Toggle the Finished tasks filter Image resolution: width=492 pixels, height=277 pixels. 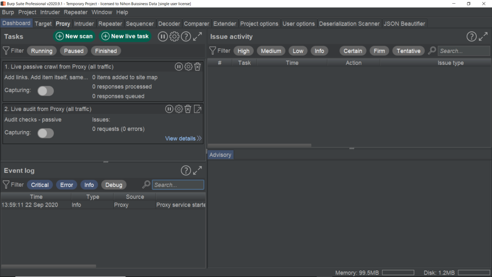[106, 51]
